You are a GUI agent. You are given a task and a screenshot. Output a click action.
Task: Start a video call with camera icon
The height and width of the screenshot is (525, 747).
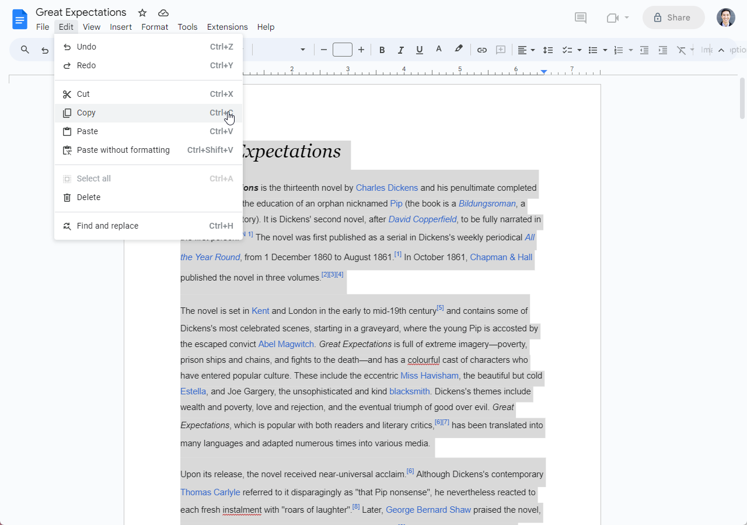612,17
